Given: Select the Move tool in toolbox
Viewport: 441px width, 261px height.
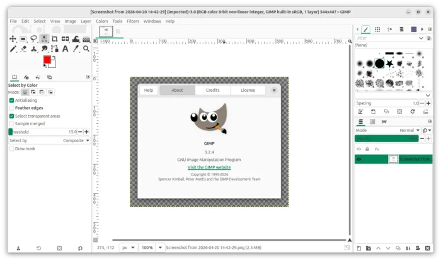Looking at the screenshot, I should (13, 39).
